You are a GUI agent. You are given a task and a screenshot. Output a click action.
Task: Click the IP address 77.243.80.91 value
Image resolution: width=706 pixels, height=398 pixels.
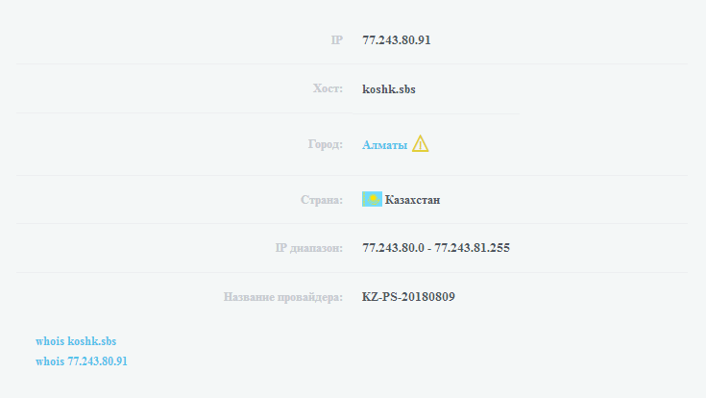click(x=396, y=40)
